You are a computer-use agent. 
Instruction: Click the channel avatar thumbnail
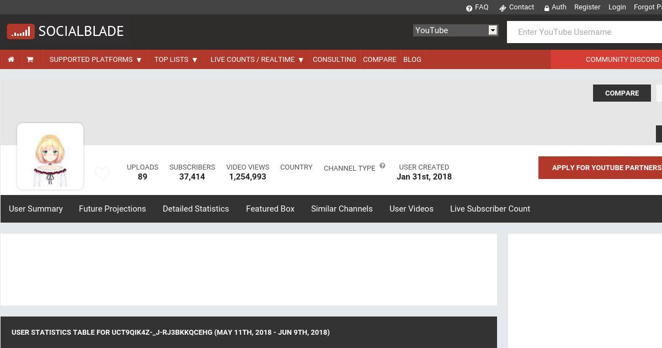(50, 156)
